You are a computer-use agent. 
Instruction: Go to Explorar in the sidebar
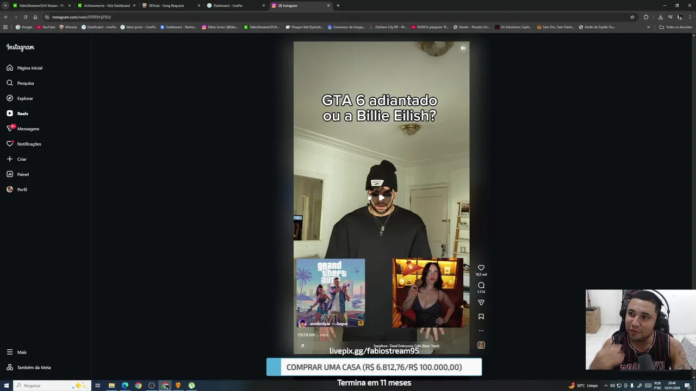pos(20,98)
